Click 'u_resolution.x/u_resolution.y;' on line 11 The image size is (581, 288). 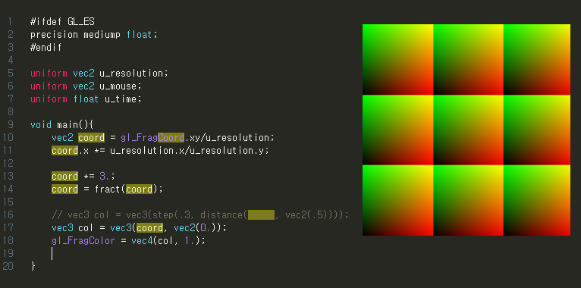189,151
